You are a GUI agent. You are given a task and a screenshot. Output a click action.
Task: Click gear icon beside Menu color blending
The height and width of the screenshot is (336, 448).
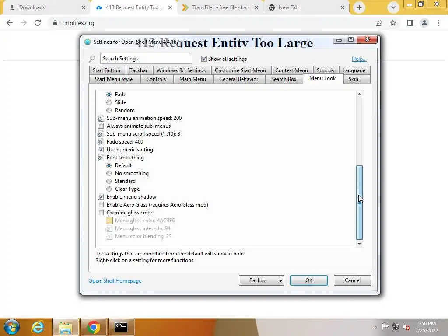pos(108,236)
